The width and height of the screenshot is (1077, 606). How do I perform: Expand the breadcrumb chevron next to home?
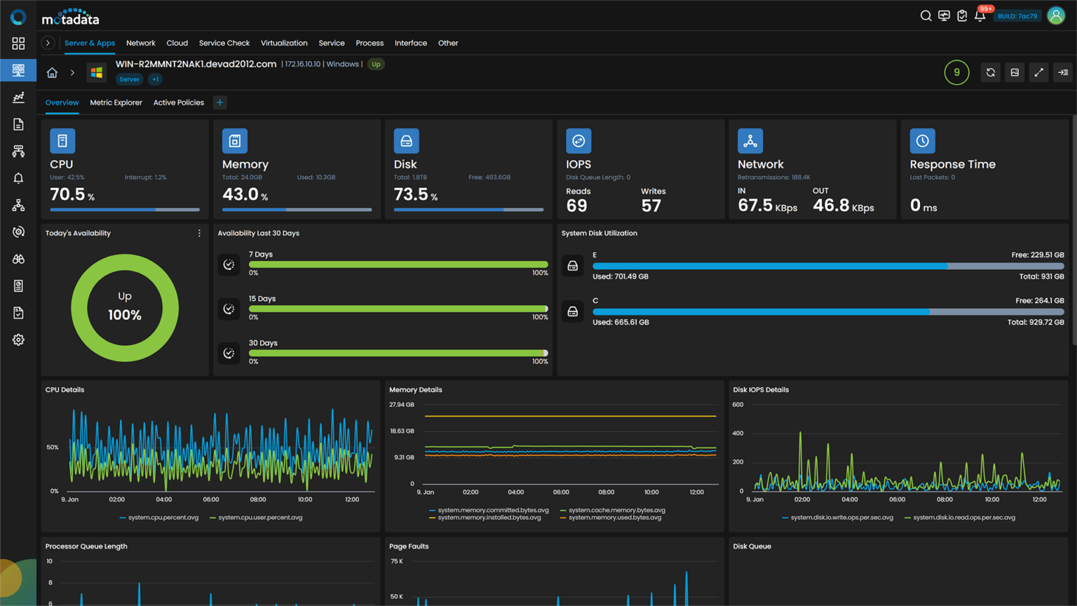(x=72, y=72)
